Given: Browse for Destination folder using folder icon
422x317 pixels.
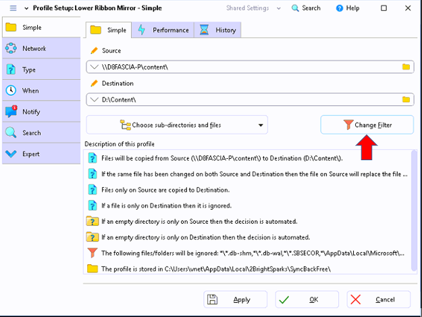Looking at the screenshot, I should pos(406,99).
